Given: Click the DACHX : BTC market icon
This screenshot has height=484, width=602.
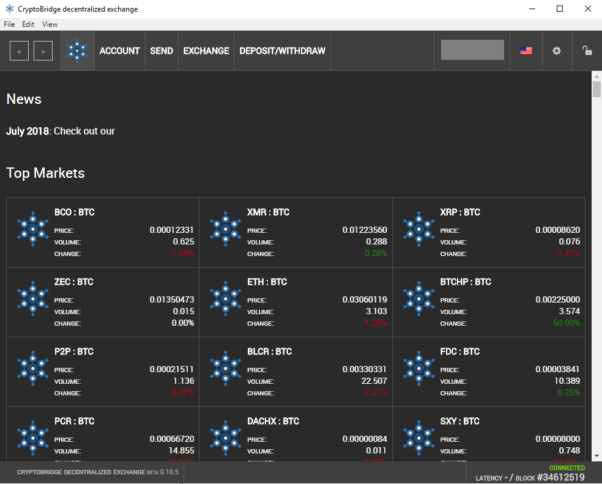Looking at the screenshot, I should [226, 438].
